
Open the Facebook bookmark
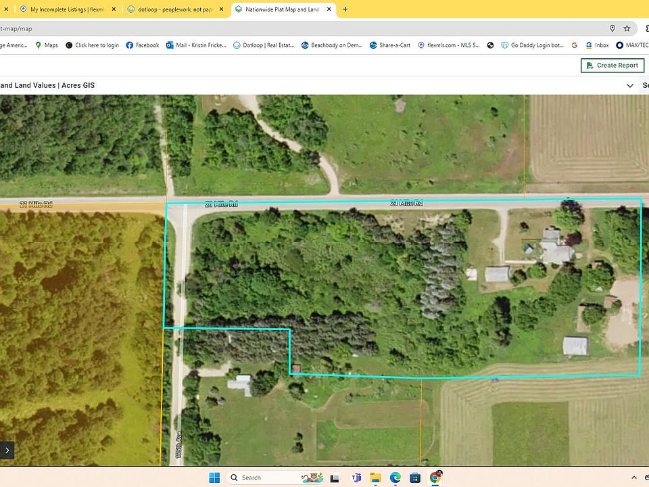[x=143, y=45]
